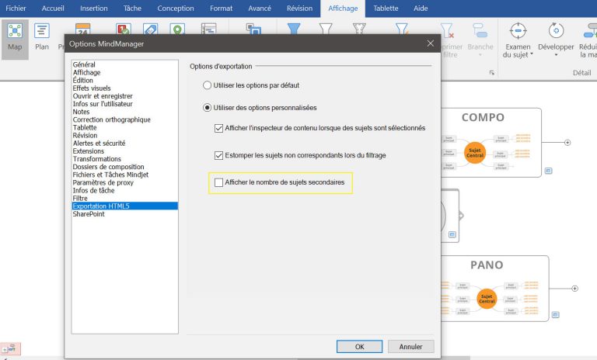Select Utiliser les options par défaut

coord(207,85)
